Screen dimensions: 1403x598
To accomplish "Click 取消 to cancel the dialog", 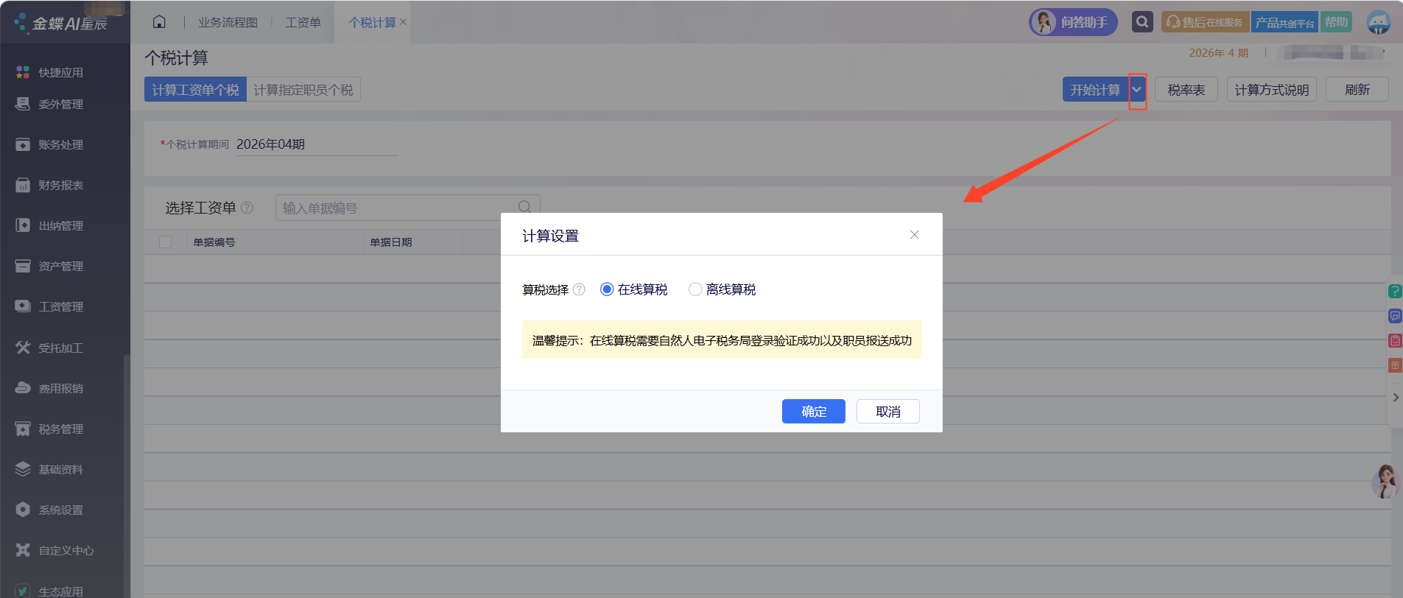I will point(888,412).
